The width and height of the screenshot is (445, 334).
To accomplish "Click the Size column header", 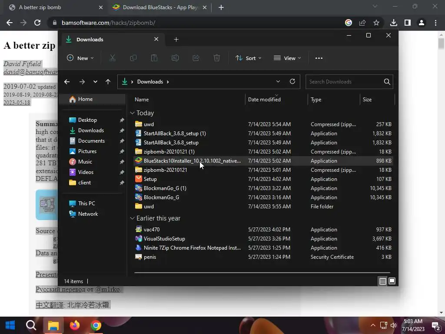I will click(x=377, y=100).
